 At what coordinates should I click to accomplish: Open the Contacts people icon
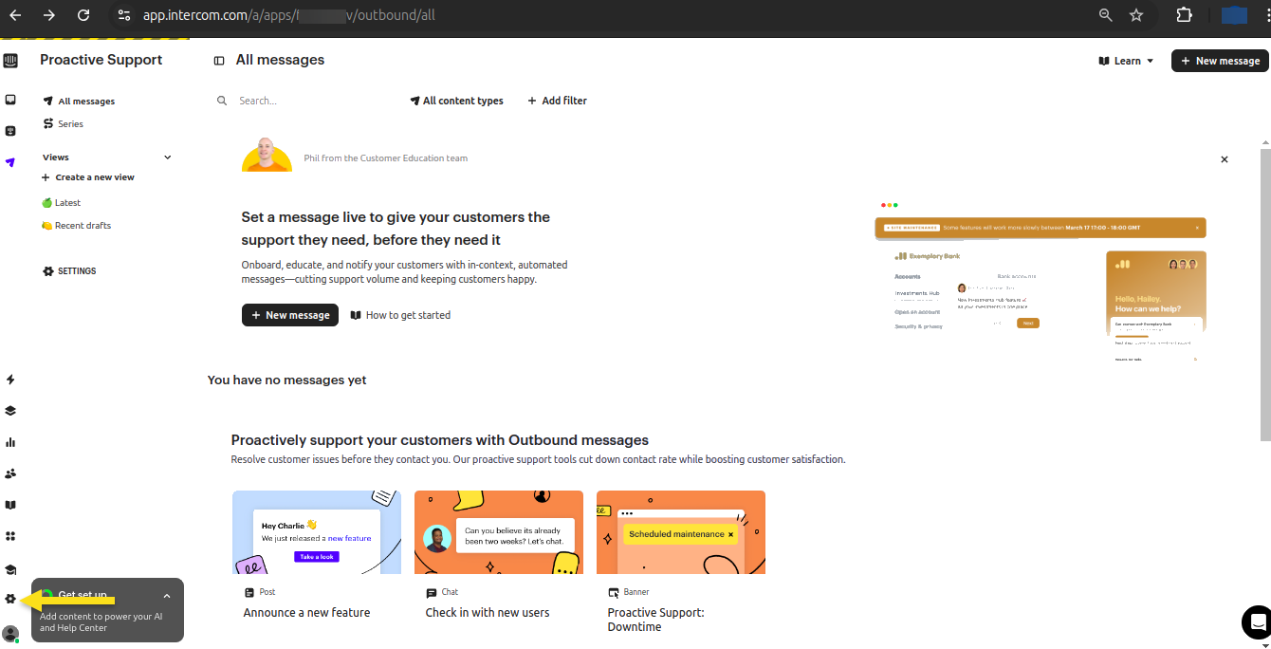click(10, 473)
